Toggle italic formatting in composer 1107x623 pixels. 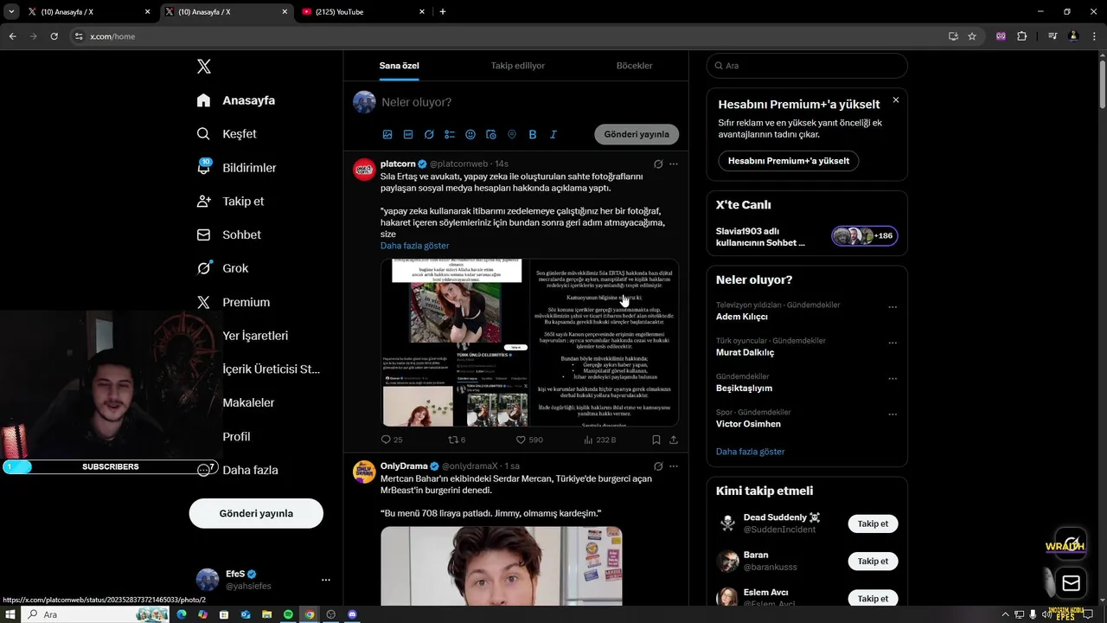pyautogui.click(x=553, y=135)
